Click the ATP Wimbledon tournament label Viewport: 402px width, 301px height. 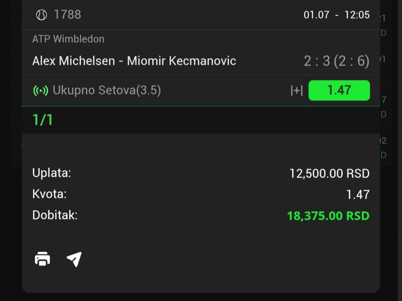point(68,39)
